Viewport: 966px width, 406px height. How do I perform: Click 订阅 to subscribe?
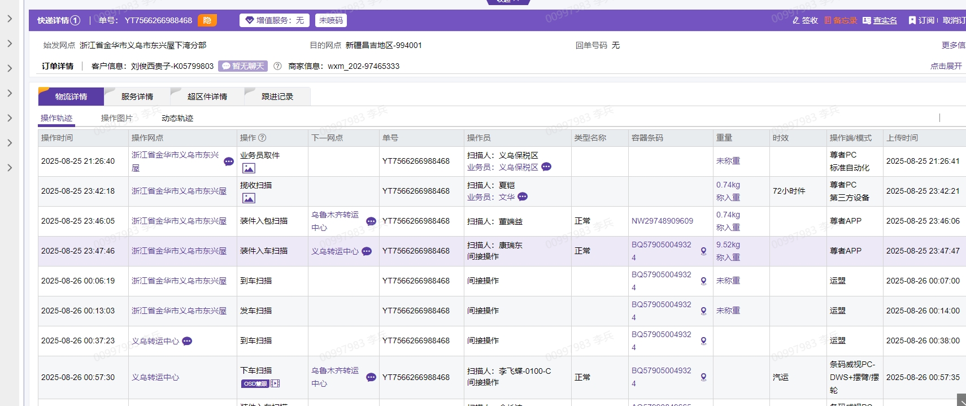[x=921, y=20]
